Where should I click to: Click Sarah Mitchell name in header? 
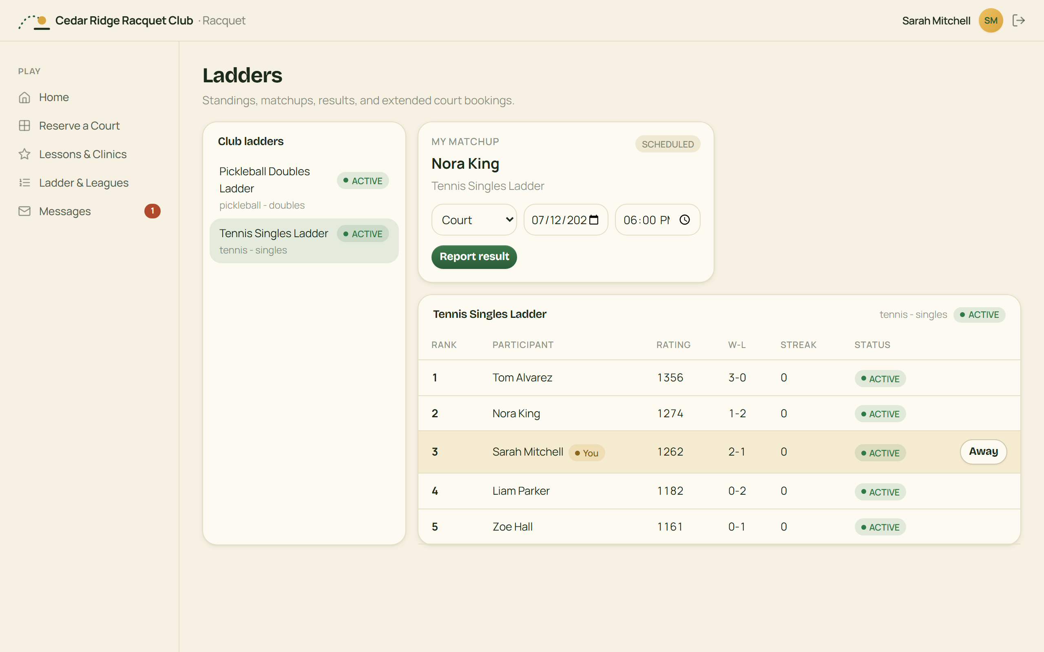(x=936, y=21)
